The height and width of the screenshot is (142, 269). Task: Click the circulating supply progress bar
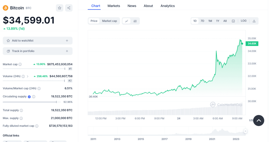tap(32, 102)
